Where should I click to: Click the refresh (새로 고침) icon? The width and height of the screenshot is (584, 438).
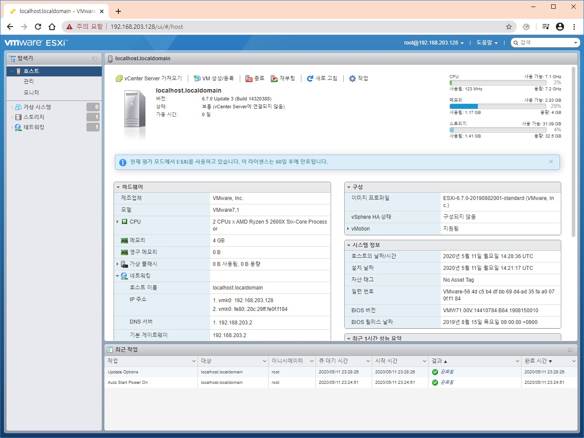point(310,79)
